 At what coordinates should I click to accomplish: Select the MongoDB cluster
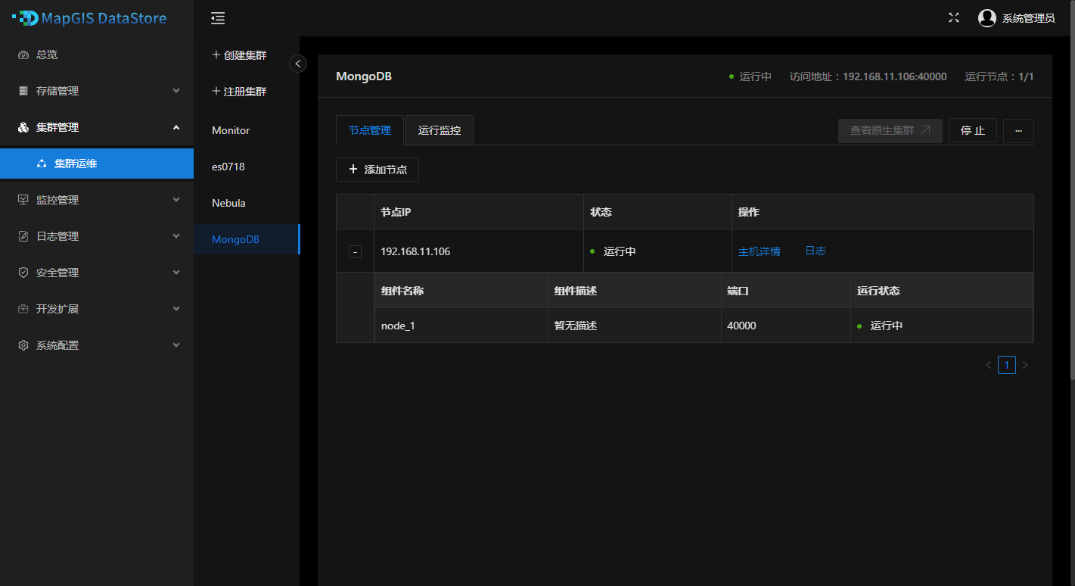pyautogui.click(x=247, y=239)
